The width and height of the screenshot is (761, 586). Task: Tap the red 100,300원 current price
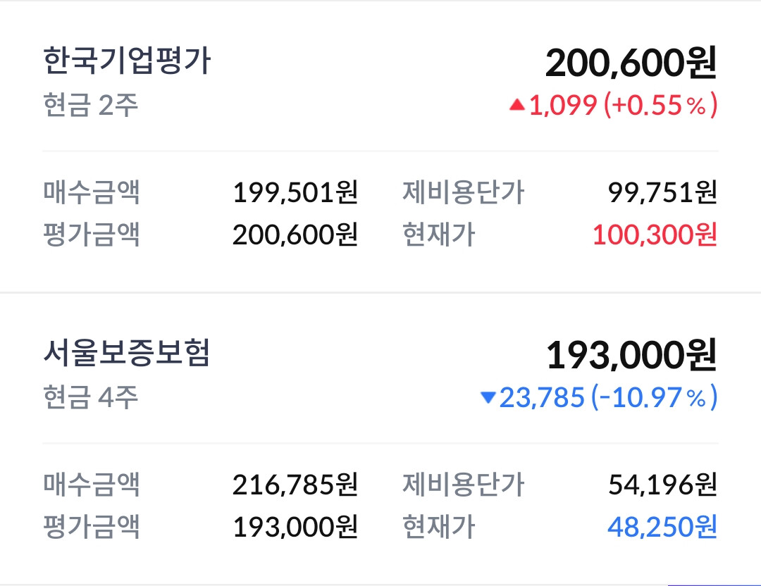[655, 235]
